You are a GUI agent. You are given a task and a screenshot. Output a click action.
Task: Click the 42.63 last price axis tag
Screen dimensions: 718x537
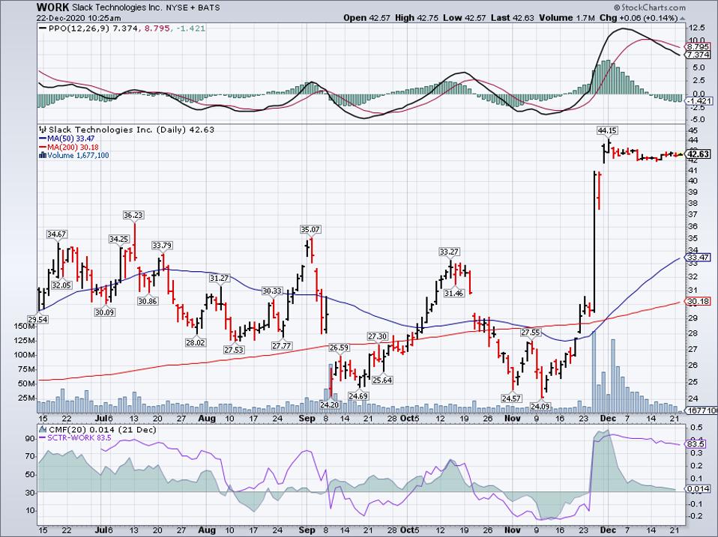[699, 154]
